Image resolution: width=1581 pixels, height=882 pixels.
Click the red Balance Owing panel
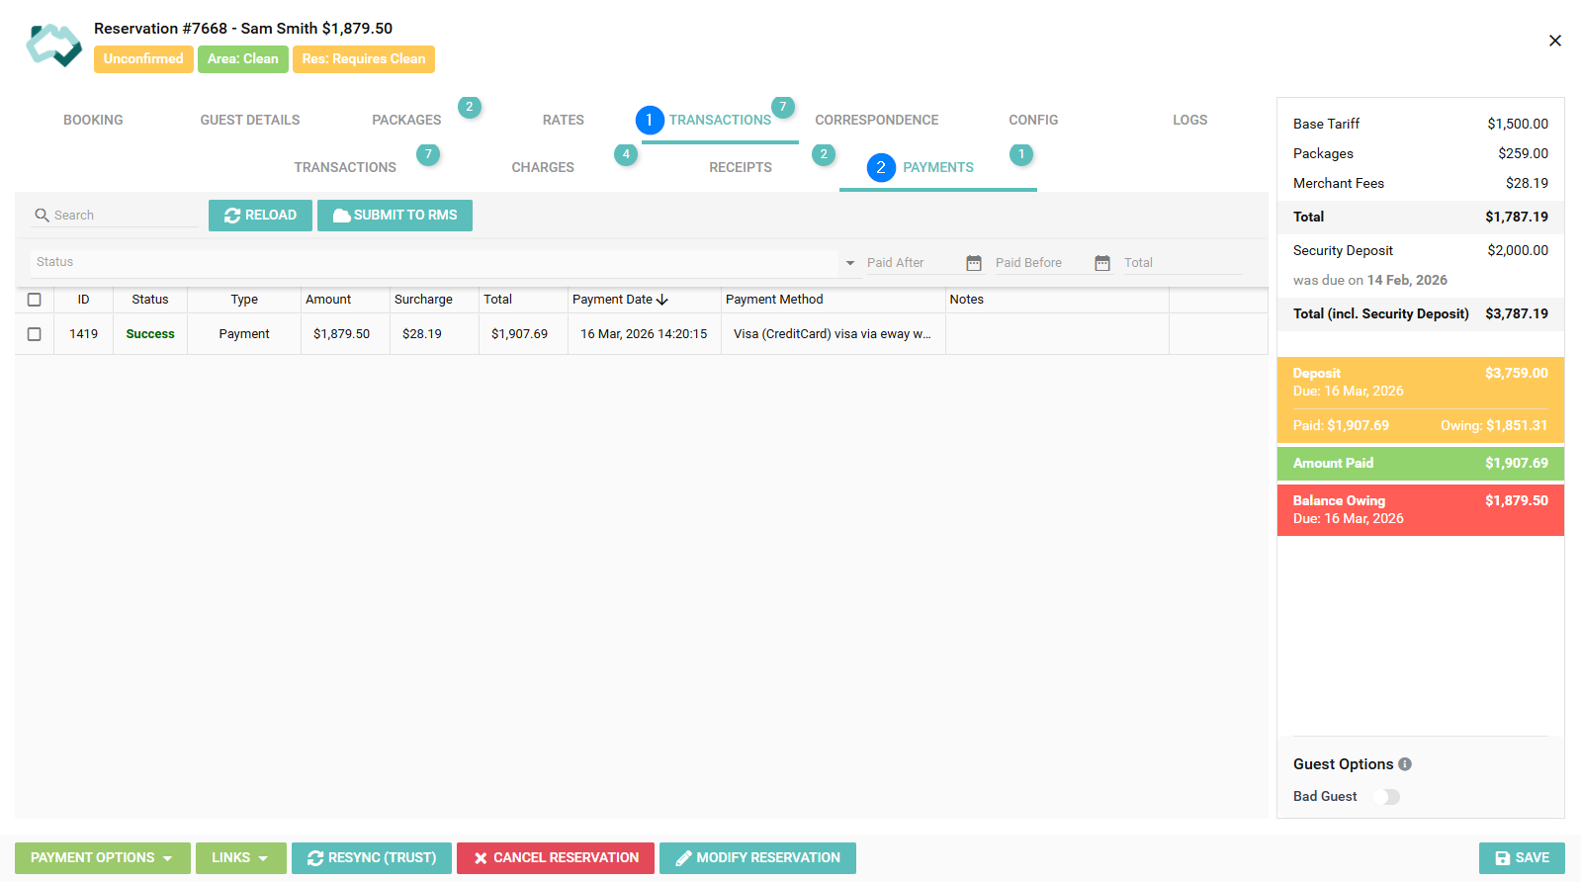1420,509
